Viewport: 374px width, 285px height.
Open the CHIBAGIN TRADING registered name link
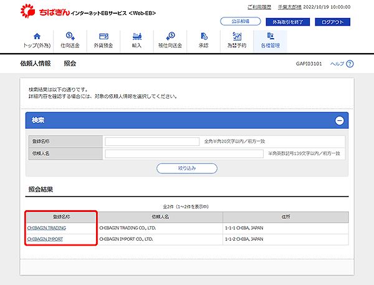point(47,228)
